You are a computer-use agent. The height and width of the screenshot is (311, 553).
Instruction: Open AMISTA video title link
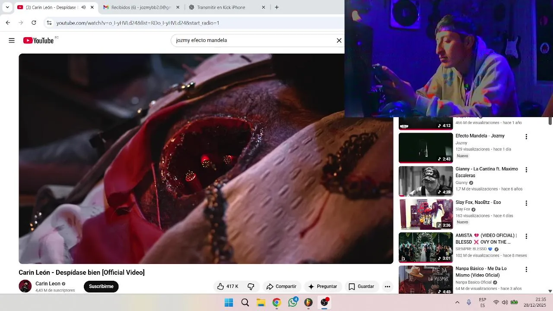pos(486,239)
